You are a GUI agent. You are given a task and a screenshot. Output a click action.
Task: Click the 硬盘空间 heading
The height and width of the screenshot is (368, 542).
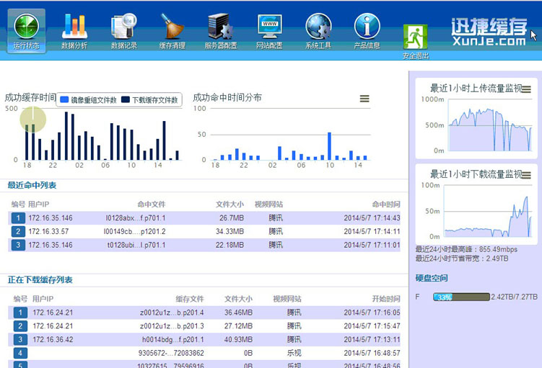coord(432,278)
